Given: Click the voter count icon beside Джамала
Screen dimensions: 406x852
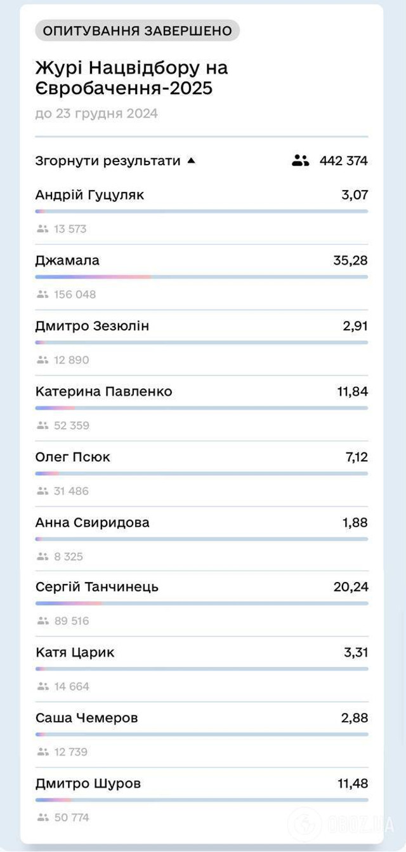Looking at the screenshot, I should 43,294.
